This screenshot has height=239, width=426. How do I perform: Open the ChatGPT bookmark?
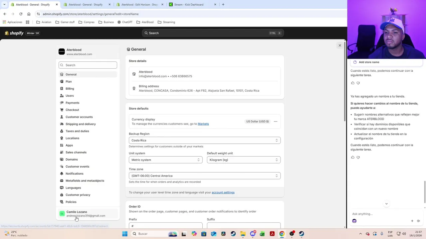pyautogui.click(x=125, y=22)
